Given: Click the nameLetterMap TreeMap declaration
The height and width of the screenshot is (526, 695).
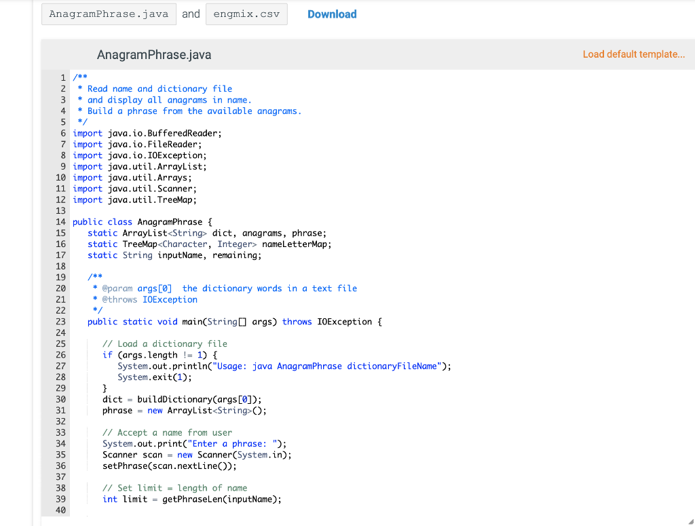Looking at the screenshot, I should 209,244.
